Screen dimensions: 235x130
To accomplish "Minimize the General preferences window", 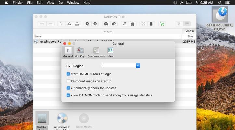I will 69,44.
